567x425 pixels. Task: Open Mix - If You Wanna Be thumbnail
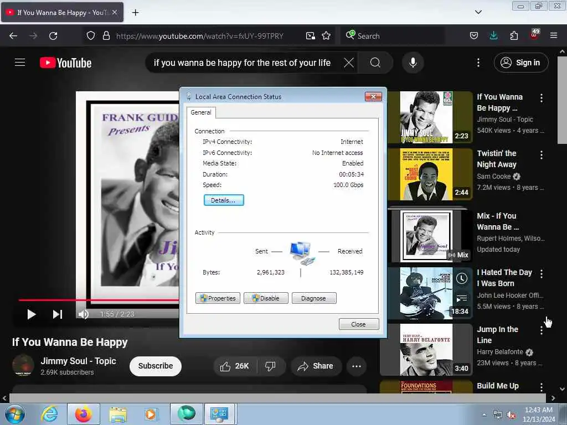(426, 236)
